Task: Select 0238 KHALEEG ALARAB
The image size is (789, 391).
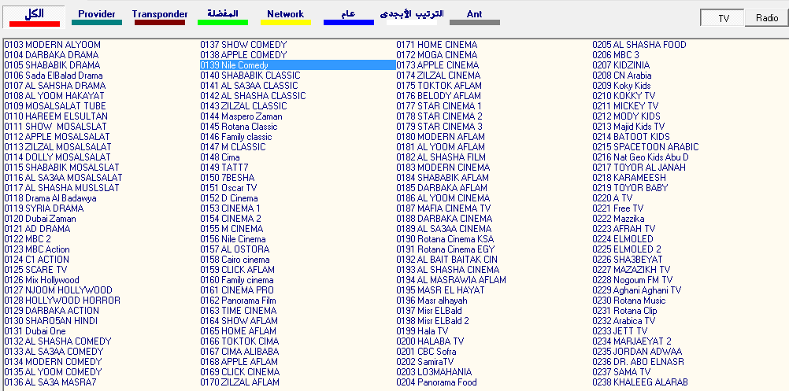Action: (x=640, y=382)
